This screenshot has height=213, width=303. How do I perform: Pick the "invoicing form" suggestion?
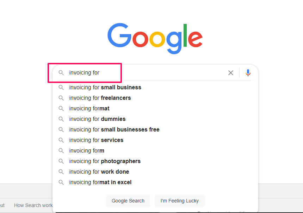point(87,151)
